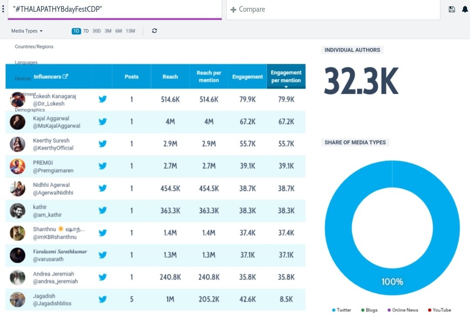
Task: Click Jagadish's 8.5K engagement per mention
Action: pyautogui.click(x=286, y=299)
